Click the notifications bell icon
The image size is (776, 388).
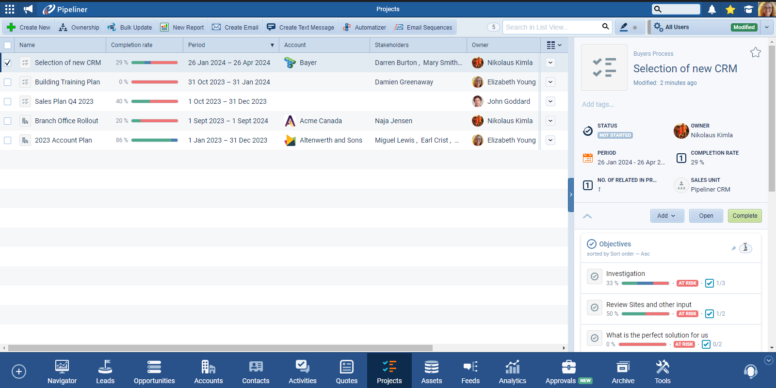712,9
